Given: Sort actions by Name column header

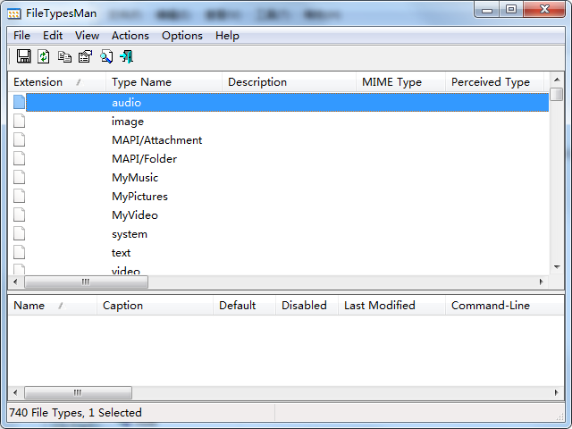Looking at the screenshot, I should pos(53,306).
